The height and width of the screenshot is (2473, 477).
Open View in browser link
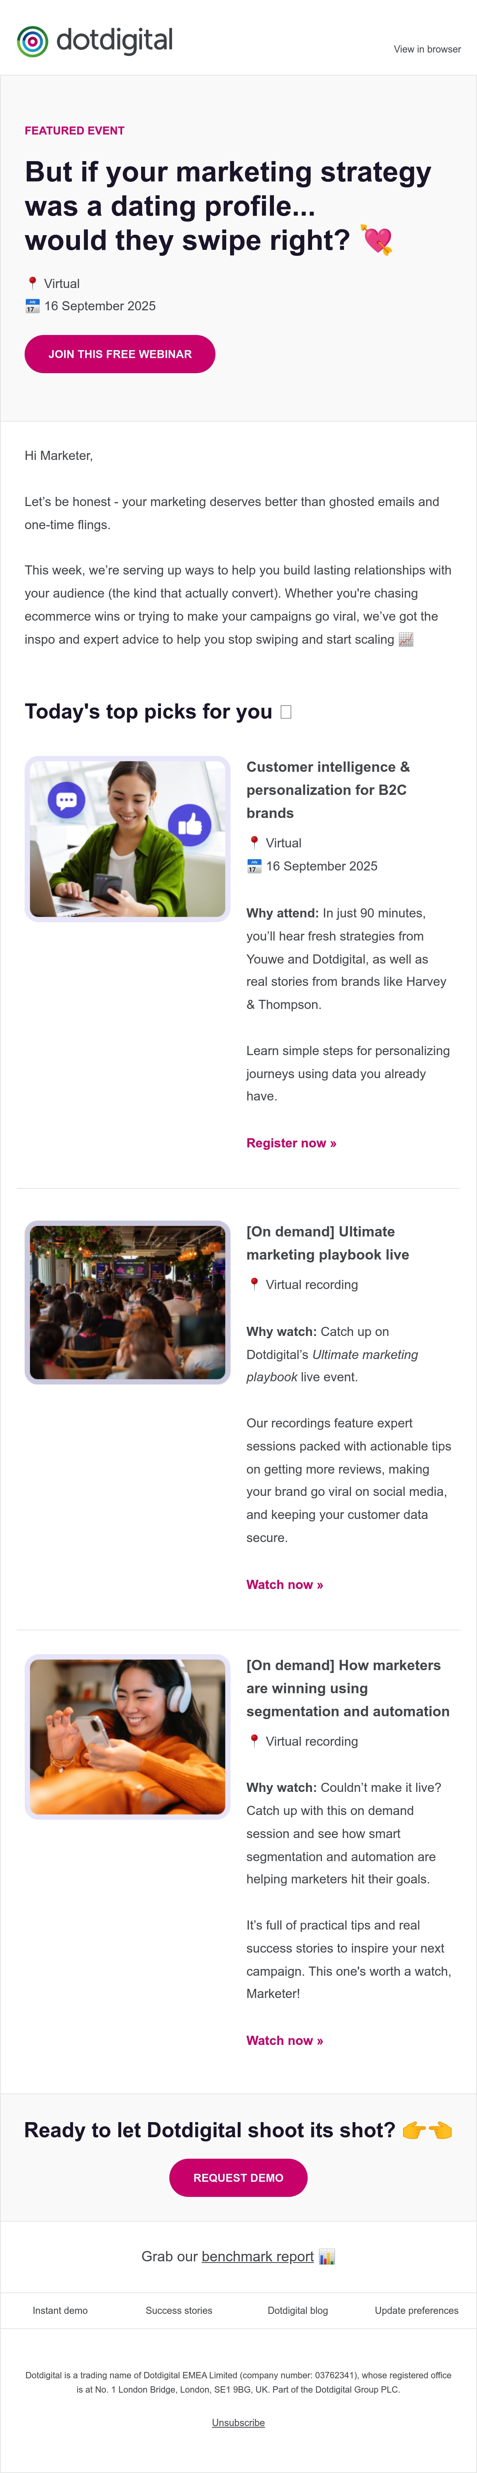click(427, 49)
